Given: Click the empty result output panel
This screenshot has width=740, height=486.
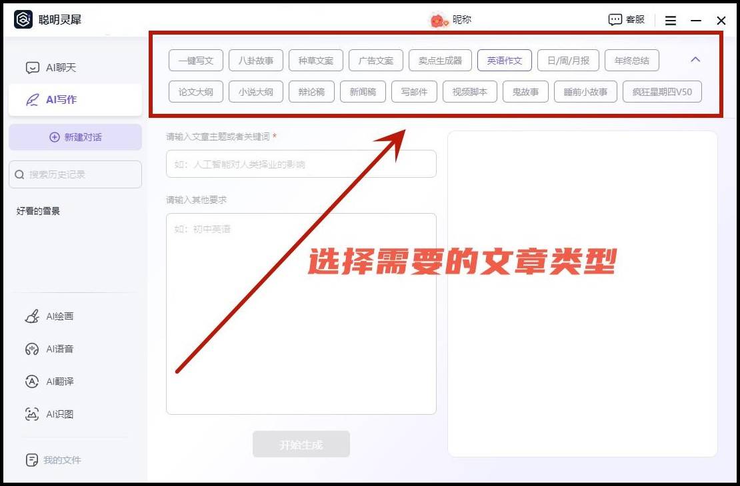Looking at the screenshot, I should click(x=583, y=294).
